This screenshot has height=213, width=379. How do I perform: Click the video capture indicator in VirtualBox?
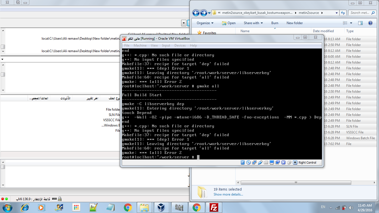[x=278, y=163]
